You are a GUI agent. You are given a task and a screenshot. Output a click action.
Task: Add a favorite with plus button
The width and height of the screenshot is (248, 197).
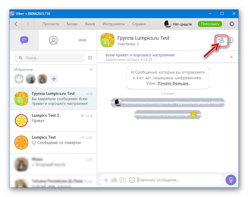pyautogui.click(x=54, y=79)
